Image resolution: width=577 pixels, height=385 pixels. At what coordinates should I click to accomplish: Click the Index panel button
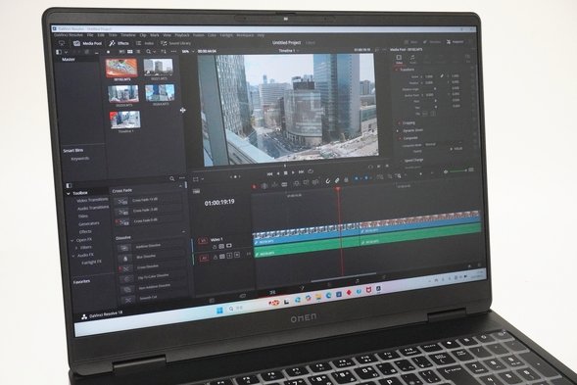(x=145, y=43)
